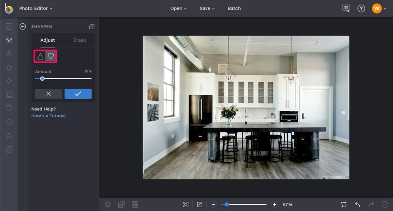Go back using Sharpen panel arrow
This screenshot has height=211, width=393.
(23, 27)
